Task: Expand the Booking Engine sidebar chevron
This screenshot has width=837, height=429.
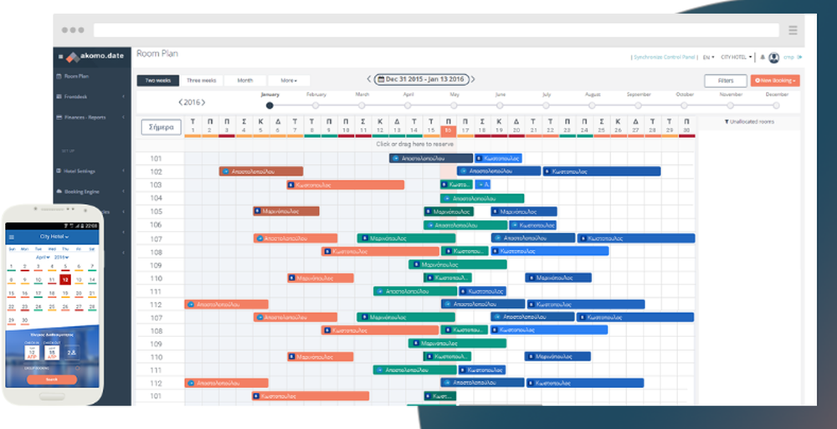Action: (123, 192)
